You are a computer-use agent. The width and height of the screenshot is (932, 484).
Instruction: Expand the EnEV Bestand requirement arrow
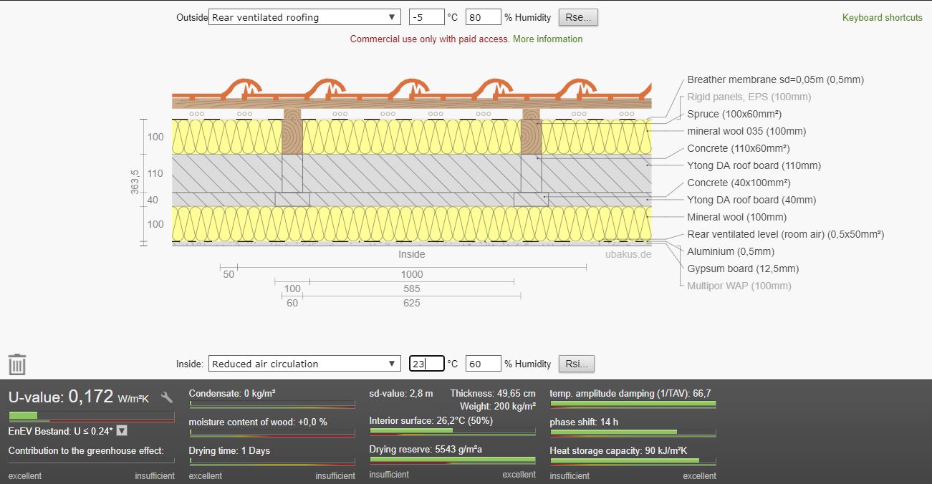122,431
